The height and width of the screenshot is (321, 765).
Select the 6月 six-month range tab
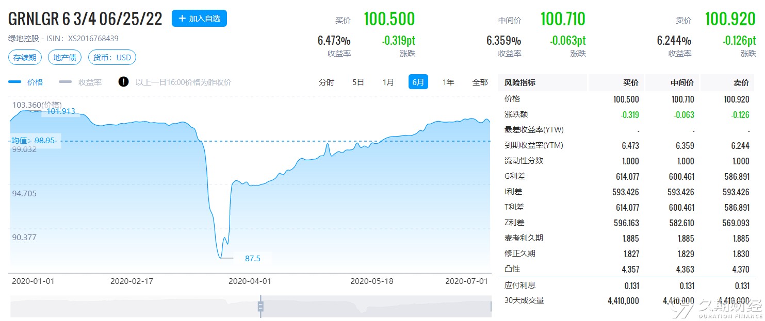click(x=418, y=82)
